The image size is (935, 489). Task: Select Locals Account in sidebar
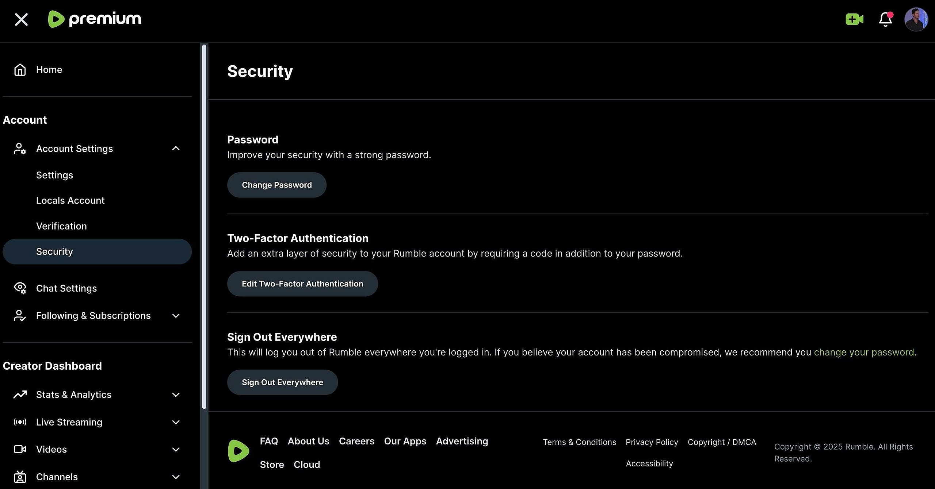click(x=70, y=200)
